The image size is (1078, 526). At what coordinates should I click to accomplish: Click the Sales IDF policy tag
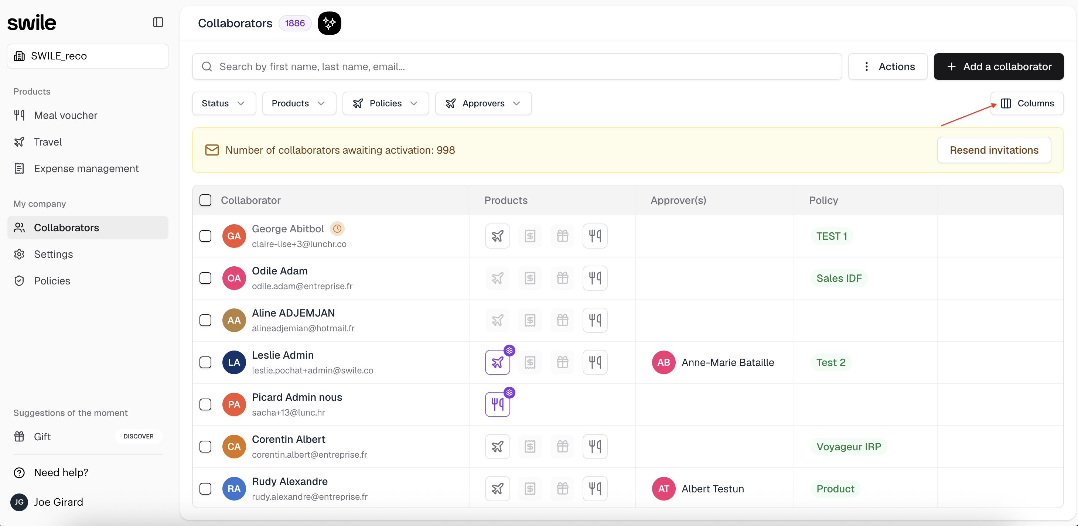(x=839, y=278)
